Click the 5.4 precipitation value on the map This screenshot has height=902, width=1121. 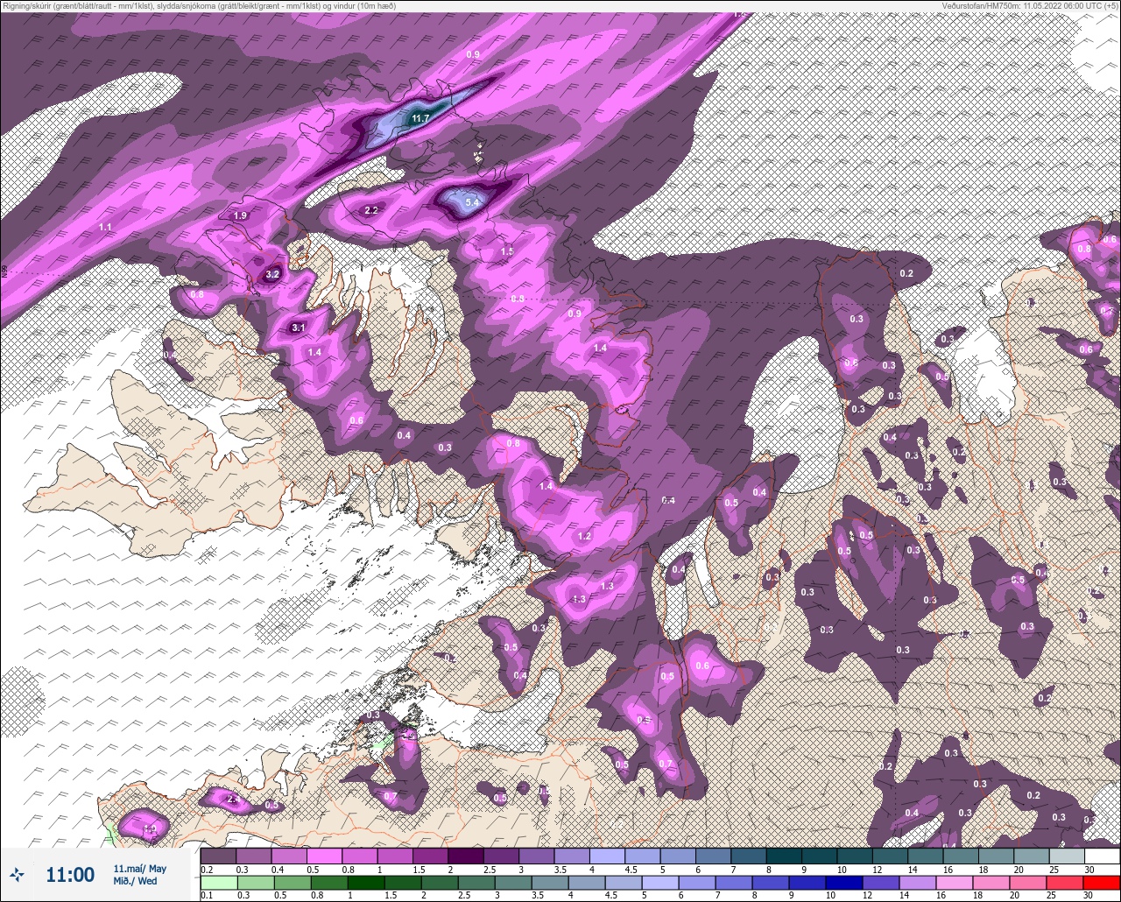(473, 202)
